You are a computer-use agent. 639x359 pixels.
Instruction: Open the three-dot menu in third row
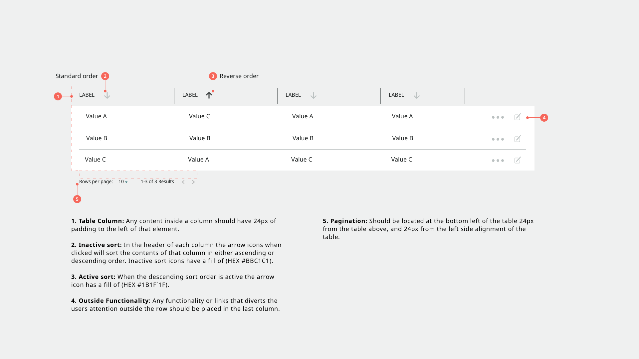[498, 161]
